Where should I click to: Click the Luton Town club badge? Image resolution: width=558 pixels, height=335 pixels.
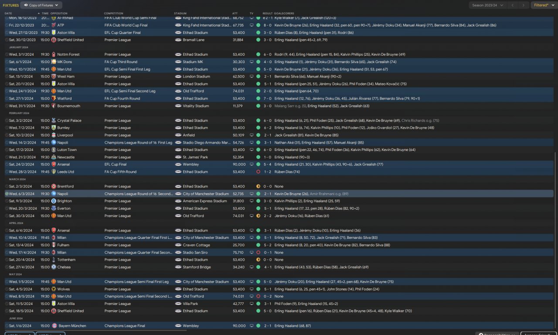(x=54, y=150)
